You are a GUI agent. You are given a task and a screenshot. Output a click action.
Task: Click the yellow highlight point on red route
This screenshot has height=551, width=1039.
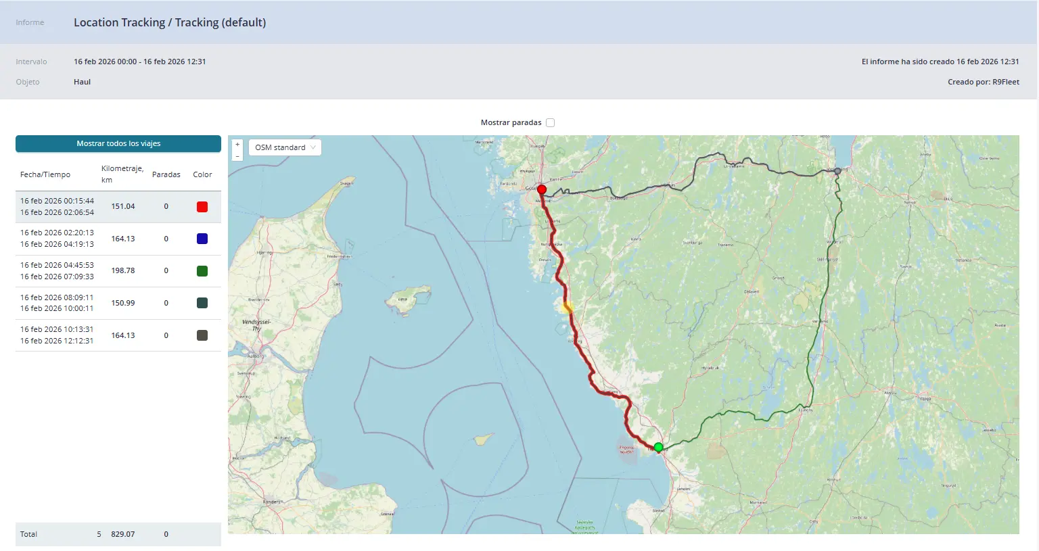point(568,308)
